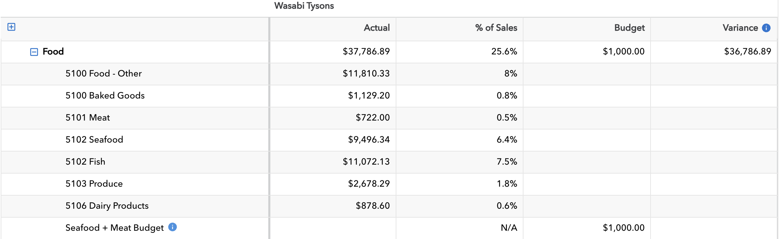Select the 5100 Baked Goods row
The height and width of the screenshot is (239, 779).
pyautogui.click(x=105, y=96)
